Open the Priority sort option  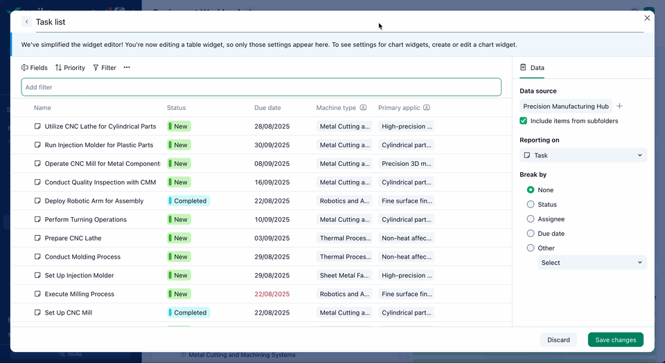click(x=70, y=68)
